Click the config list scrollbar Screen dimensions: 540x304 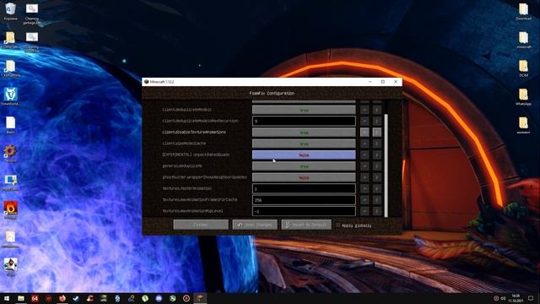(x=386, y=166)
